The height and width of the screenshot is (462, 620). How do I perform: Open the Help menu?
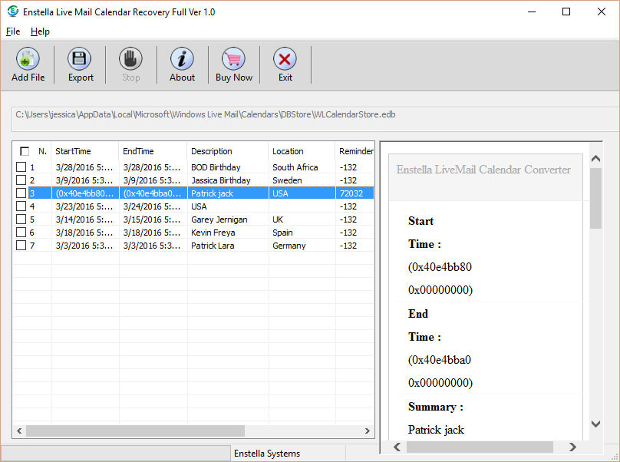[40, 31]
